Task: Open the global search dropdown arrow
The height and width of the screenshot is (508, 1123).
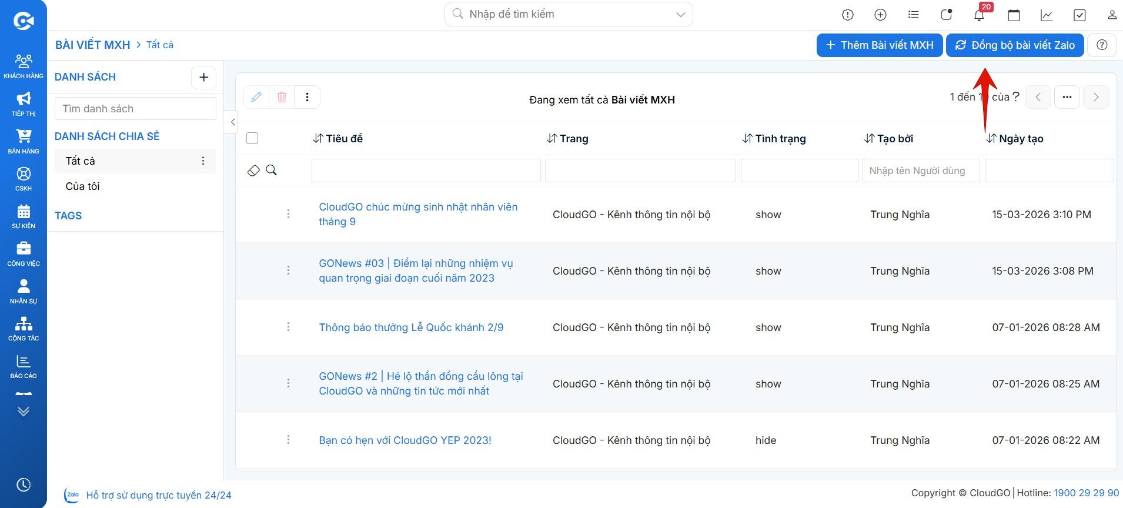Action: 681,15
